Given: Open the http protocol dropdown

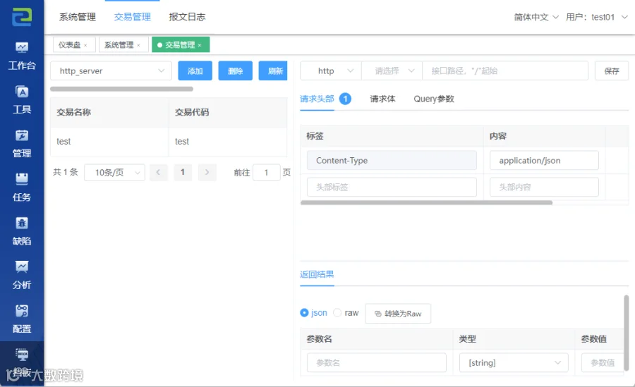Looking at the screenshot, I should coord(331,70).
